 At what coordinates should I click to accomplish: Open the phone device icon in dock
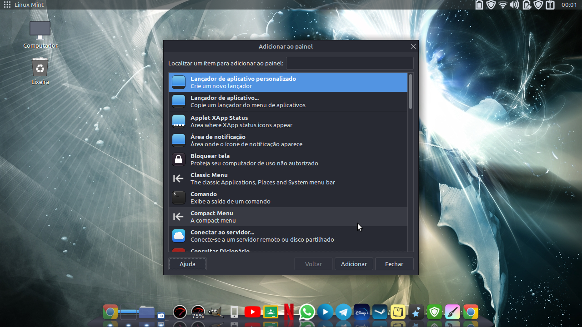click(x=234, y=312)
